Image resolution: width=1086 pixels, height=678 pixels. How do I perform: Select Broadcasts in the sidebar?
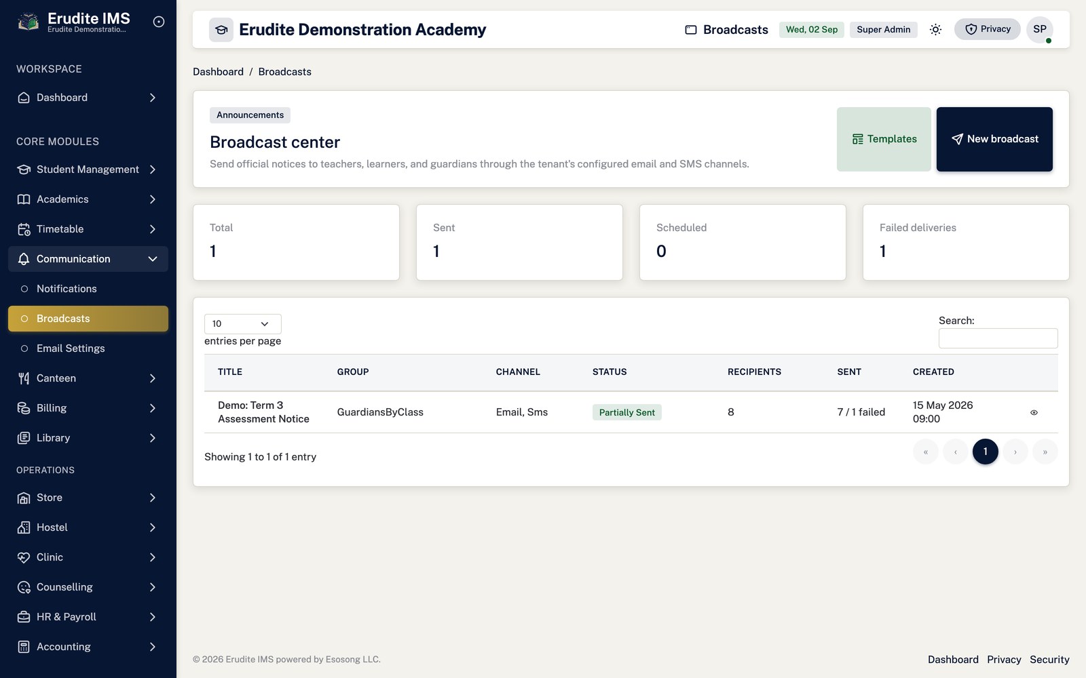pyautogui.click(x=88, y=319)
